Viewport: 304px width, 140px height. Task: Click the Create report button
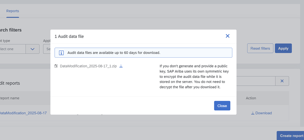click(x=291, y=136)
